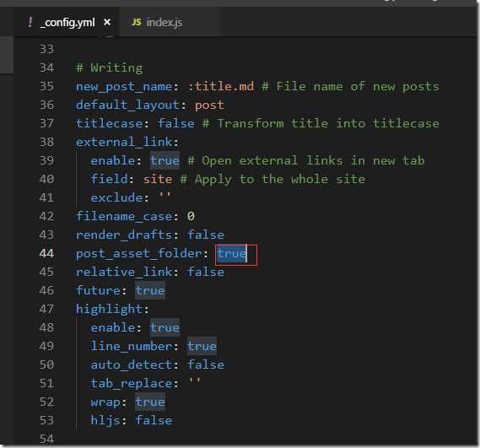Click the 'site' value after field

[158, 179]
